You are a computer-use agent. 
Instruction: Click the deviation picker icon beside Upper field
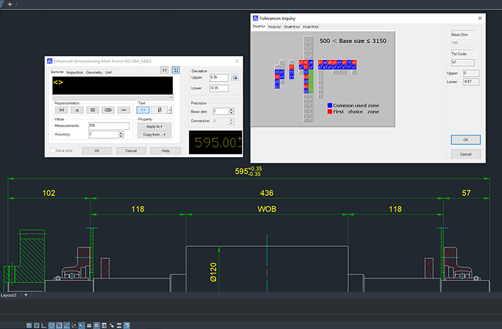tap(235, 78)
